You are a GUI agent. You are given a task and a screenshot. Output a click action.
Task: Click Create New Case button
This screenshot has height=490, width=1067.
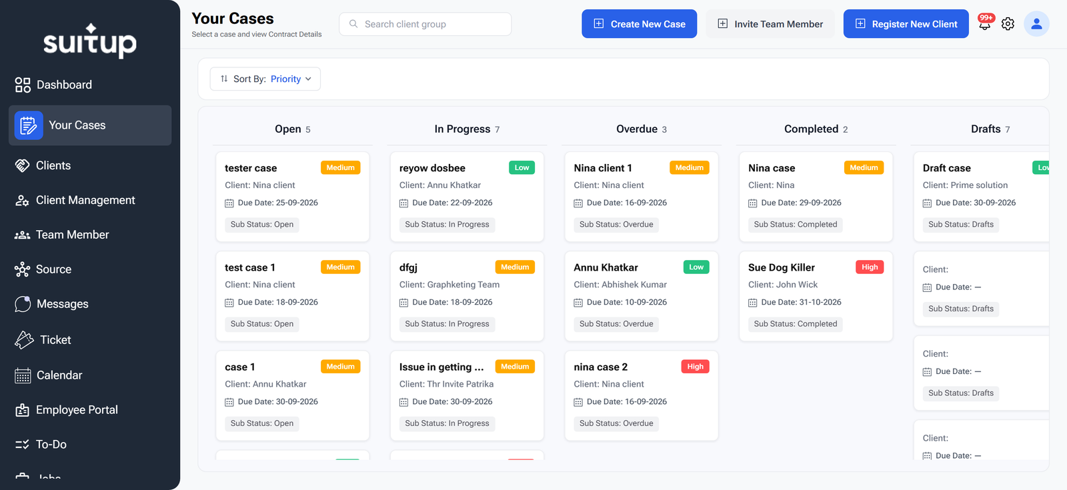[640, 24]
